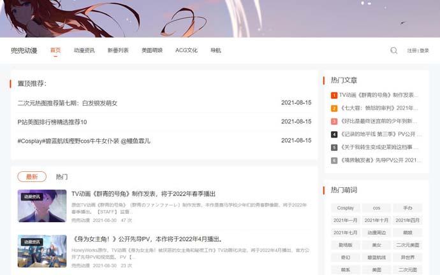The height and width of the screenshot is (275, 440).
Task: Click author 兜兜动漫 under 身为女主角 article
Action: [x=80, y=265]
